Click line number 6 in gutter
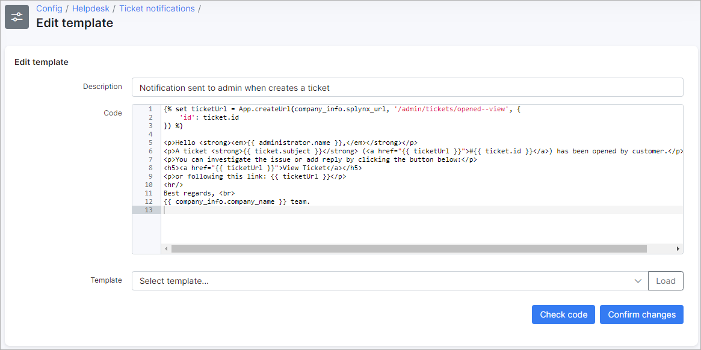The image size is (701, 350). click(150, 152)
